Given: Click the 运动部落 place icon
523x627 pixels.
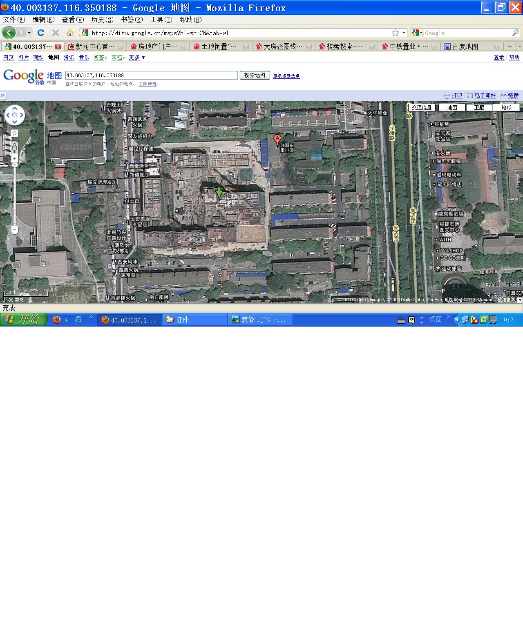Looking at the screenshot, I should click(438, 269).
